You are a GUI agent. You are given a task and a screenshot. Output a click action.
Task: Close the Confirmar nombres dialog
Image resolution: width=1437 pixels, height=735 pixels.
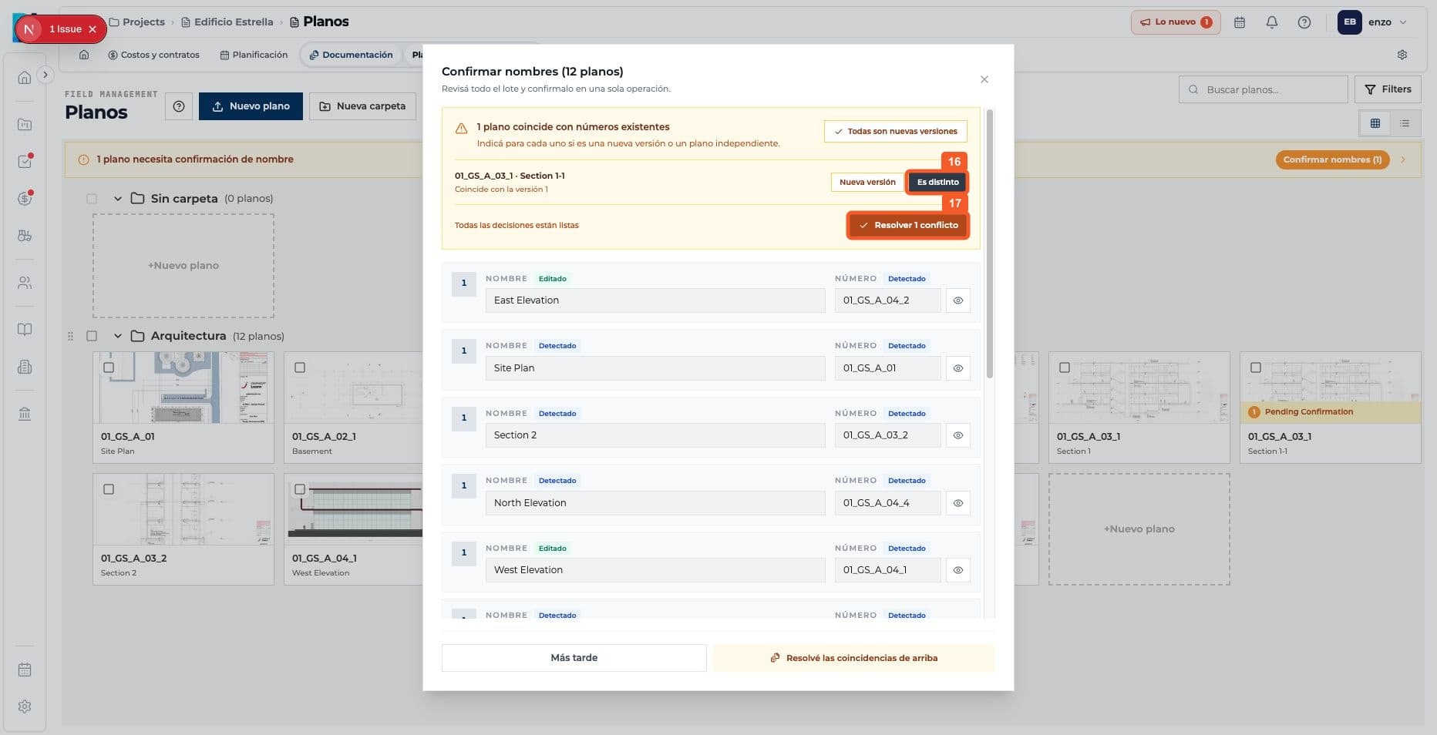(x=984, y=79)
